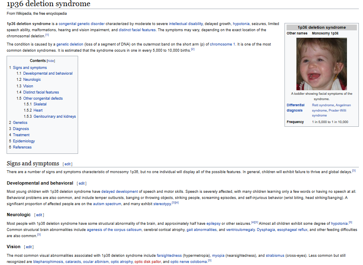Follow the genetic deletion link
The height and width of the screenshot is (265, 363).
click(x=70, y=44)
